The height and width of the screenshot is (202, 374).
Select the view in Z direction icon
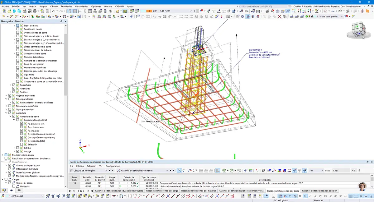tap(304, 11)
